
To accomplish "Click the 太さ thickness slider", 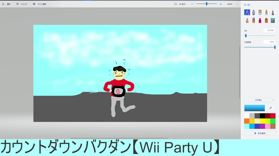I will pyautogui.click(x=260, y=36).
